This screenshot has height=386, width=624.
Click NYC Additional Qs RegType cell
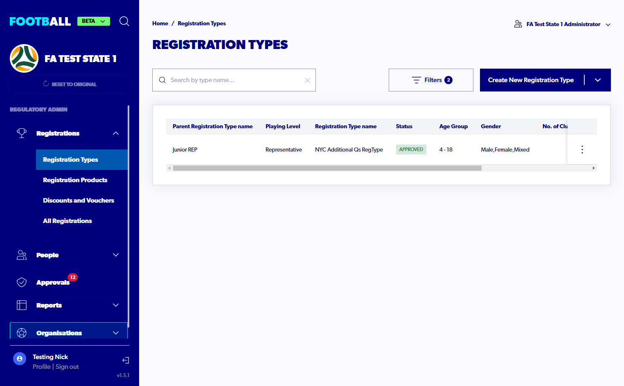pos(349,149)
